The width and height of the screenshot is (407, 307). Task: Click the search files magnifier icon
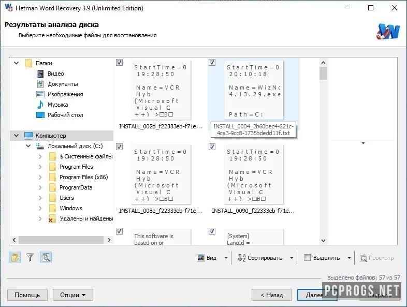(x=46, y=257)
